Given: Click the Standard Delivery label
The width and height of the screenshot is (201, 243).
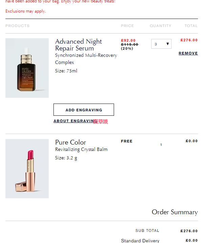Looking at the screenshot, I should (140, 241).
